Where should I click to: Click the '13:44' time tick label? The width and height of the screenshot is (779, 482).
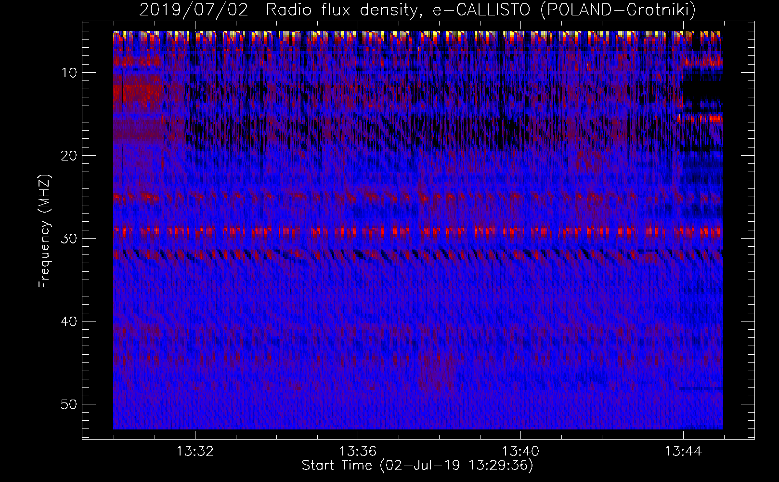point(683,452)
